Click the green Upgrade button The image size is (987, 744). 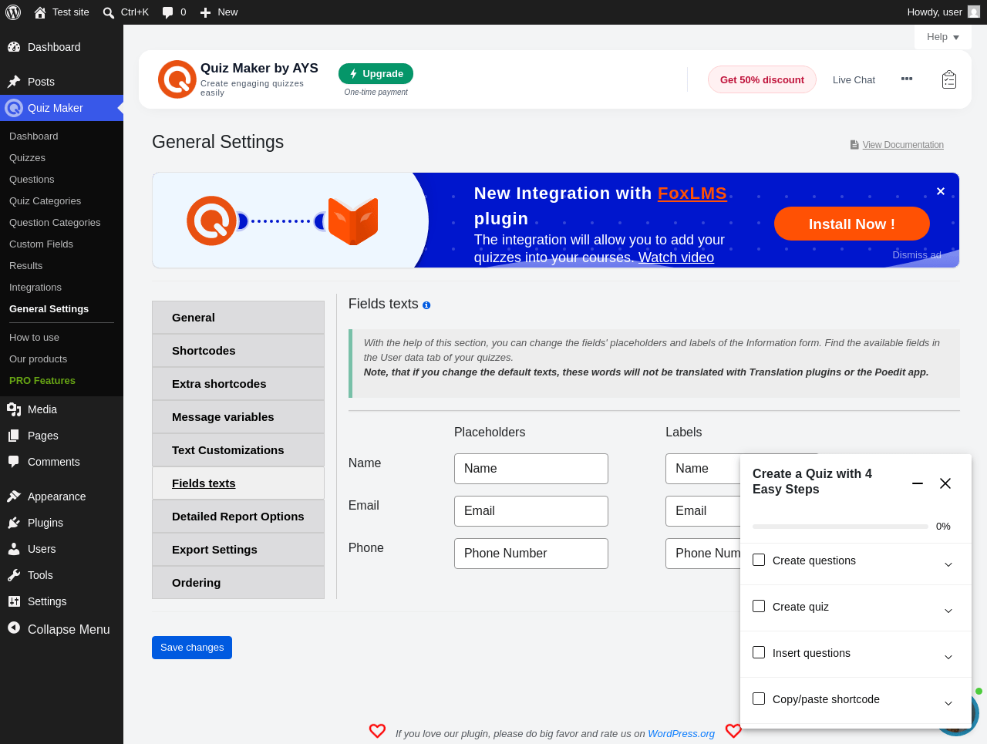point(376,74)
